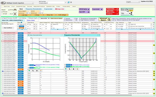156x97 pixels.
Task: Click the automotive icon beside GRT32EC70G107ME13
Action: tap(3, 93)
